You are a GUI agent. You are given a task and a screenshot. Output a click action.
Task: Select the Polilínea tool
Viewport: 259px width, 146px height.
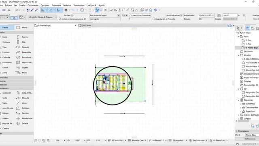coord(23,108)
